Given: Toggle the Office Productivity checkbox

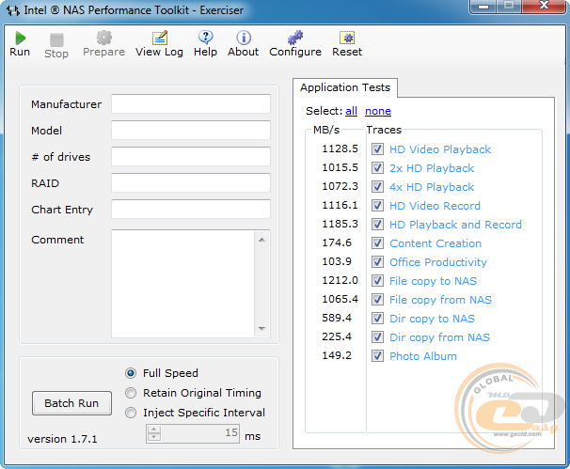Looking at the screenshot, I should 377,262.
